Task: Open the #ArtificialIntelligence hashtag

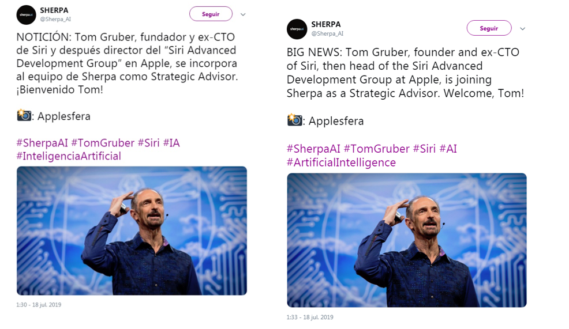Action: tap(341, 162)
